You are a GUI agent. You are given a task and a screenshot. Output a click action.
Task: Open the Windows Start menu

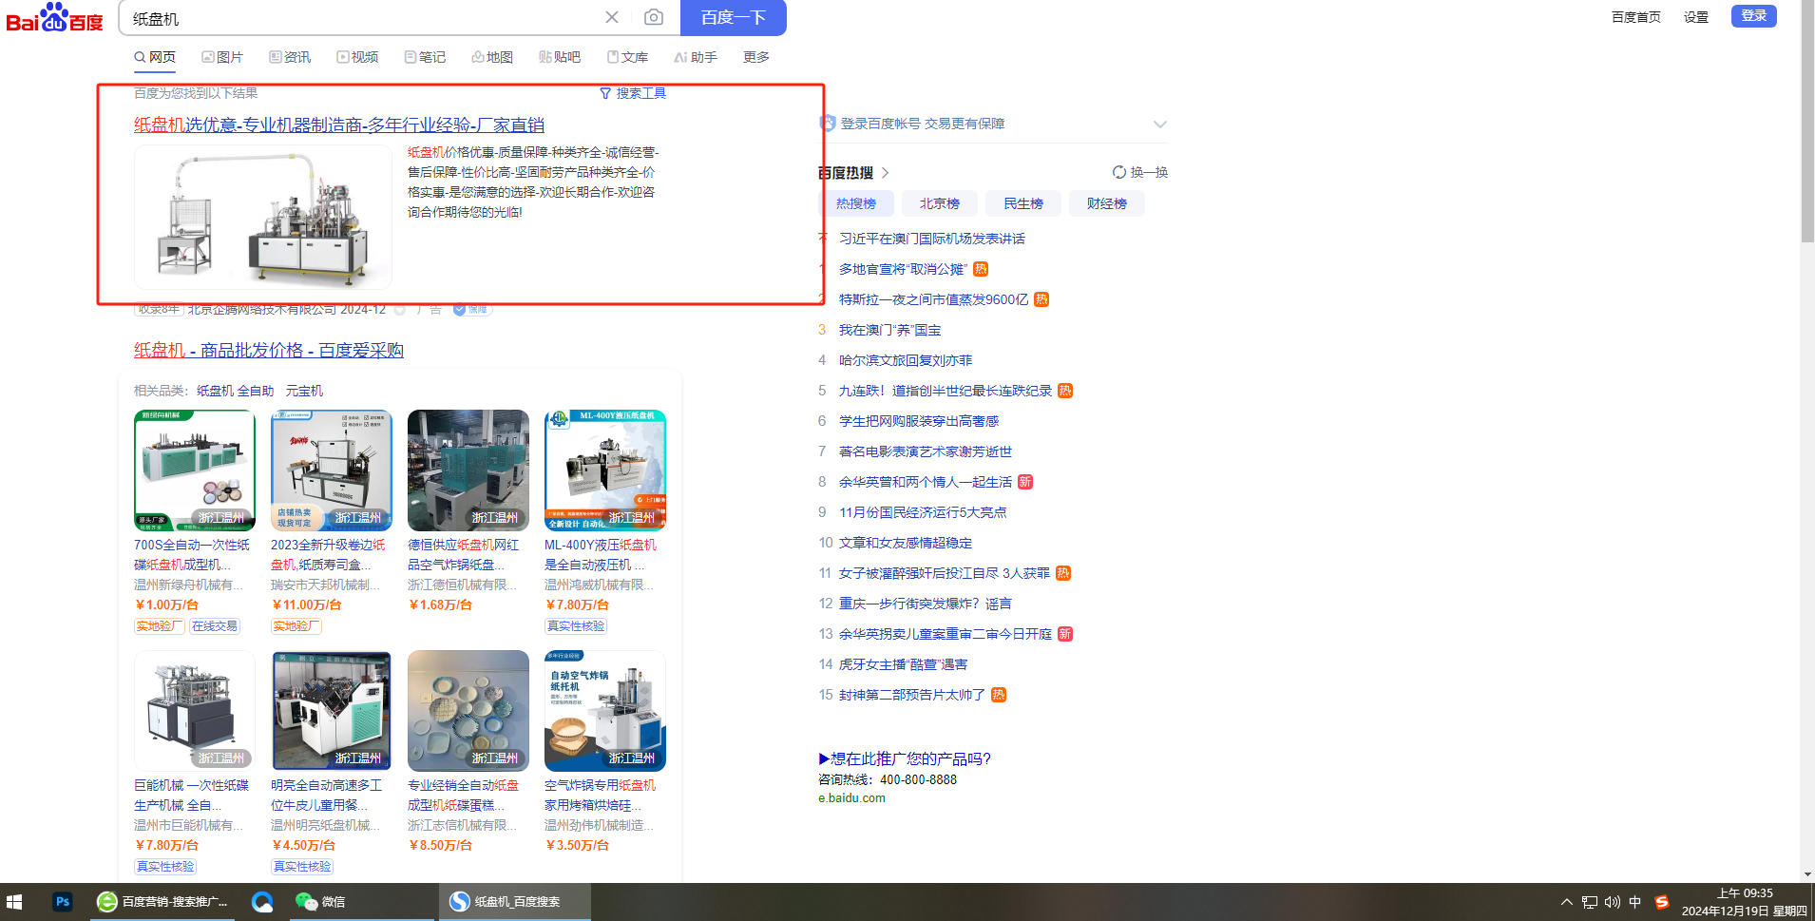14,902
